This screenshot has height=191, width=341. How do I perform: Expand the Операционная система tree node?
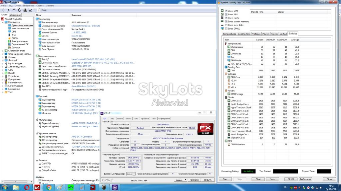(x=3, y=54)
